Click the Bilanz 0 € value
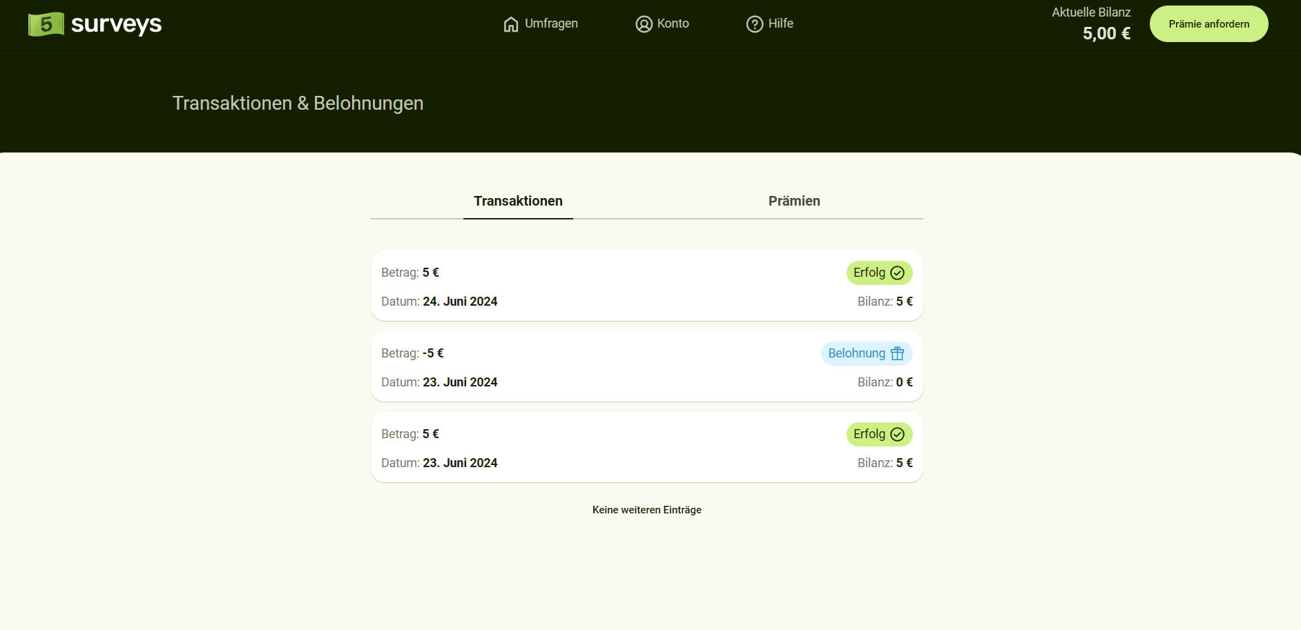Image resolution: width=1301 pixels, height=630 pixels. click(904, 382)
